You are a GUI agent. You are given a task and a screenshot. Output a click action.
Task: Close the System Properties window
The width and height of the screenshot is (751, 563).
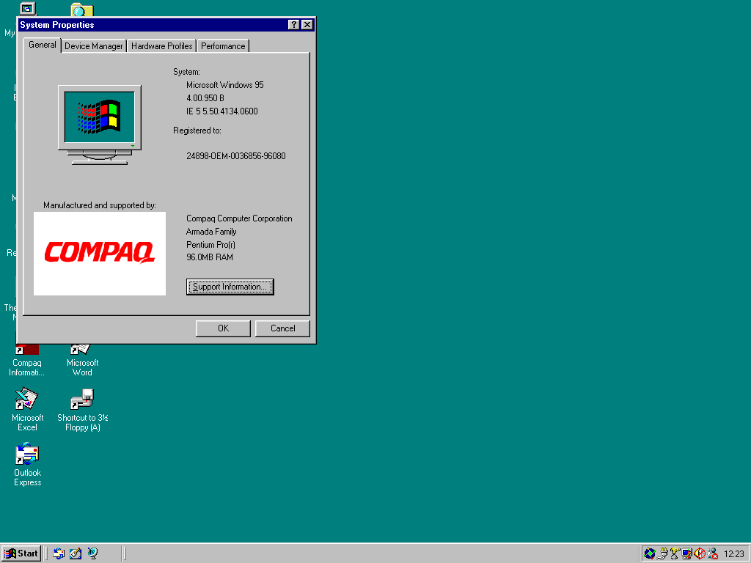(x=307, y=25)
